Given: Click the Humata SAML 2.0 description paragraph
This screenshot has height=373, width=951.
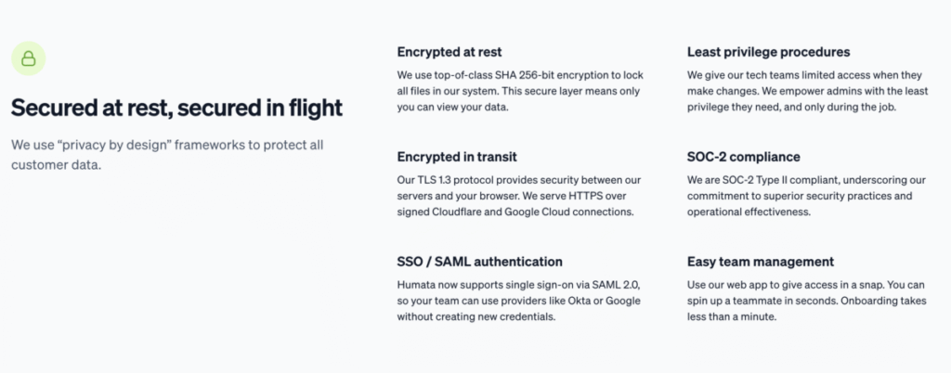Looking at the screenshot, I should (519, 301).
